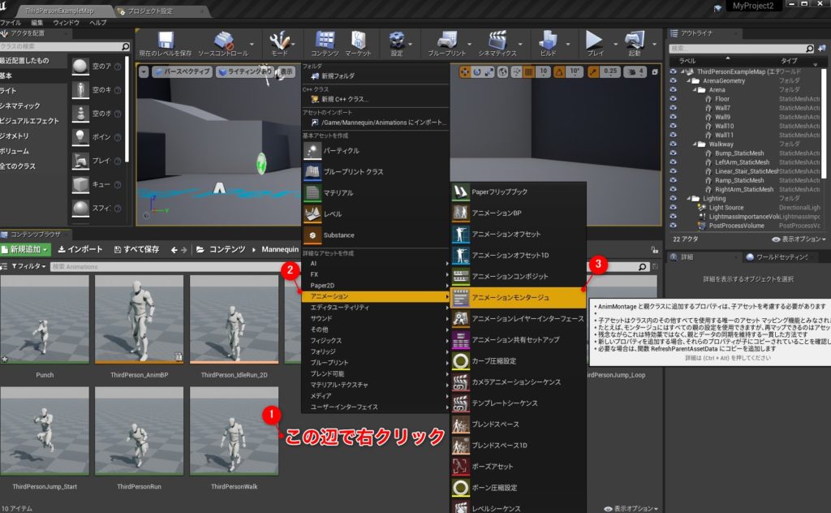Open the viewport options dropdown arrow

tap(144, 71)
